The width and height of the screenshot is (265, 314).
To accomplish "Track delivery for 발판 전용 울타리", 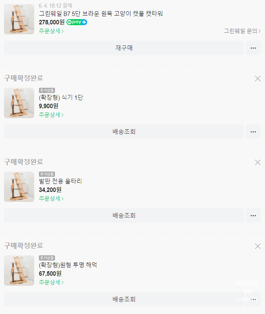I will tap(124, 215).
